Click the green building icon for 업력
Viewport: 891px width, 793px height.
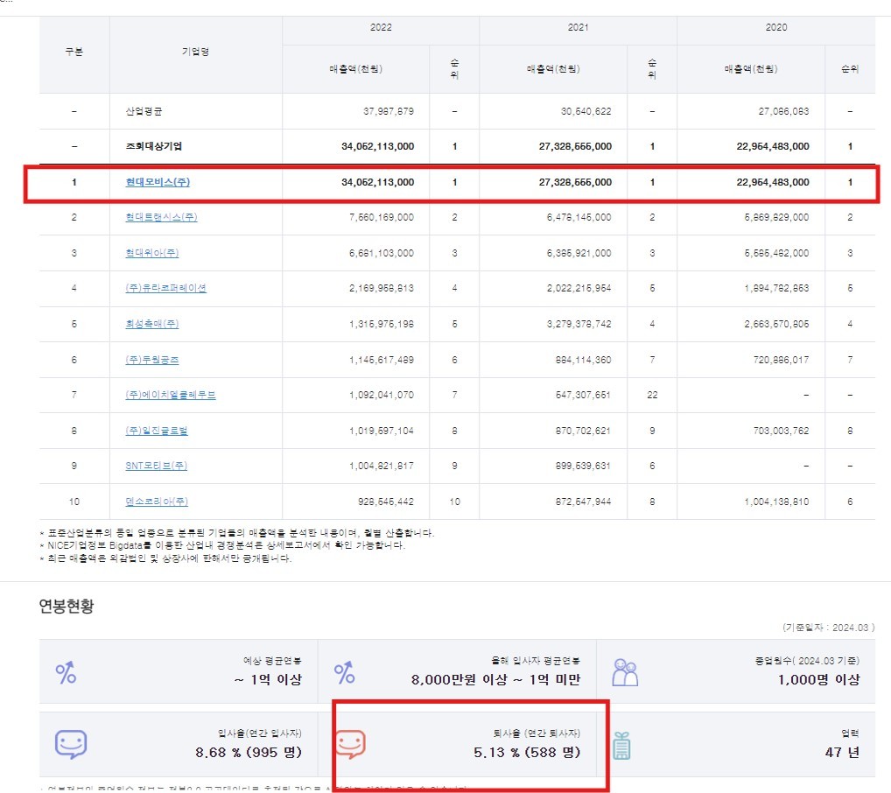622,746
